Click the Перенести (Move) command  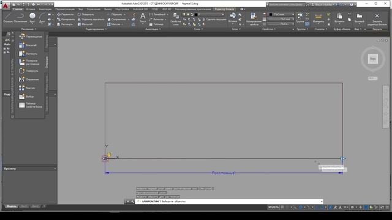[66, 15]
